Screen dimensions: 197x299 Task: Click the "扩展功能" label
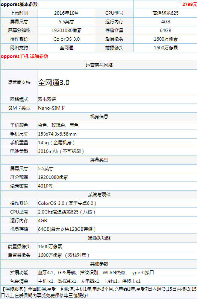[x=19, y=273]
